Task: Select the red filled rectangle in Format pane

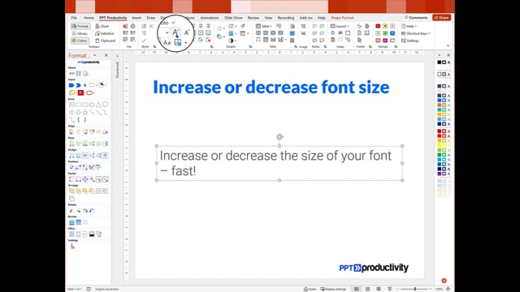Action: coord(80,92)
